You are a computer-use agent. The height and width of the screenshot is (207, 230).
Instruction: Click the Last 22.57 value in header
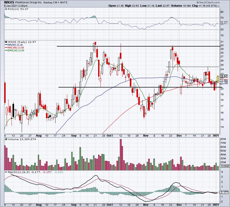click(163, 6)
